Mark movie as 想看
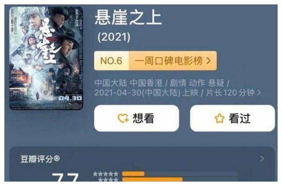The height and width of the screenshot is (186, 282). (136, 118)
